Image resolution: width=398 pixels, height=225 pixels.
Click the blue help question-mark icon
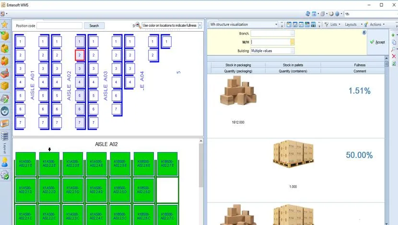(x=337, y=14)
